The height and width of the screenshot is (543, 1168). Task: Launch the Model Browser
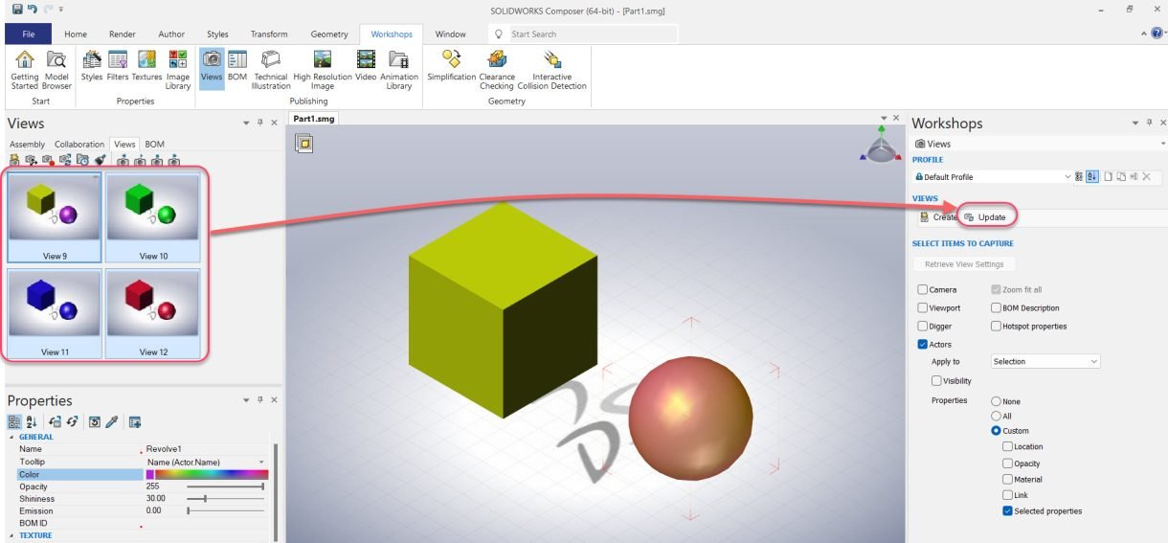coord(56,70)
